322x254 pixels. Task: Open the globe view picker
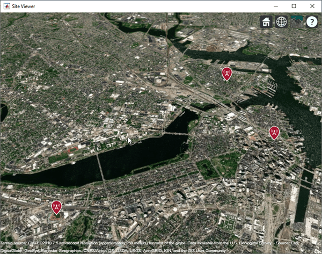(281, 21)
